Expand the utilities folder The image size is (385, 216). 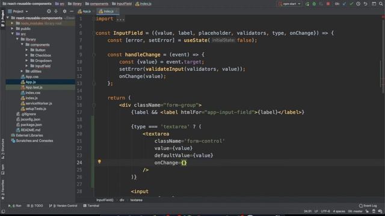click(x=22, y=71)
